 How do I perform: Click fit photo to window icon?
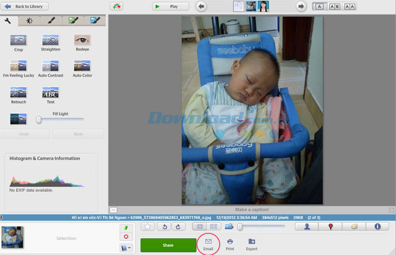tap(199, 227)
